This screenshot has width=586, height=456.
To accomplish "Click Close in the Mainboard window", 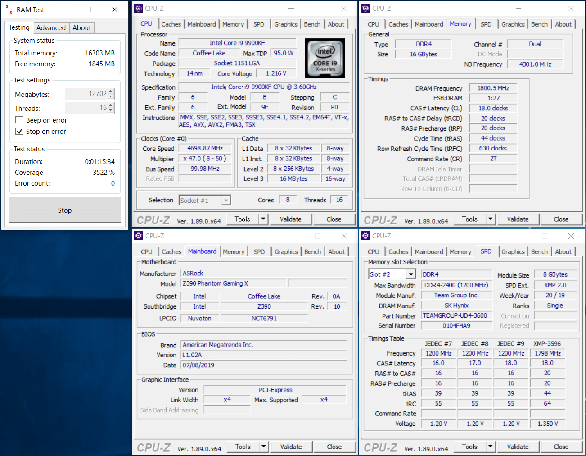I will tap(334, 447).
